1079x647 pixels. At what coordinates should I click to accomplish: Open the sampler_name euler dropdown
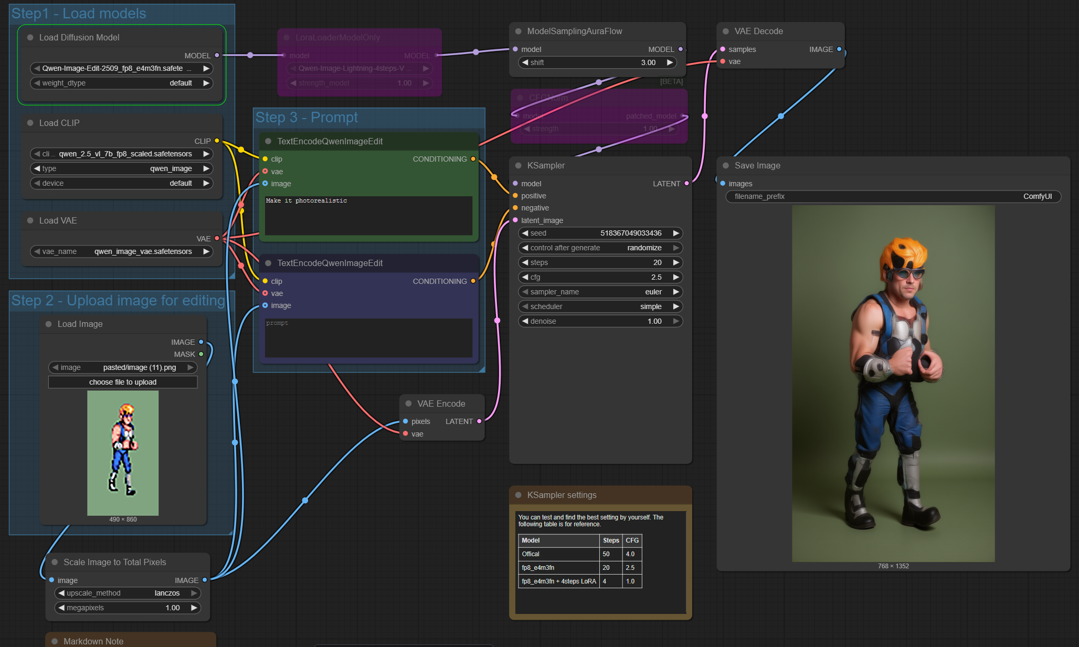coord(600,292)
